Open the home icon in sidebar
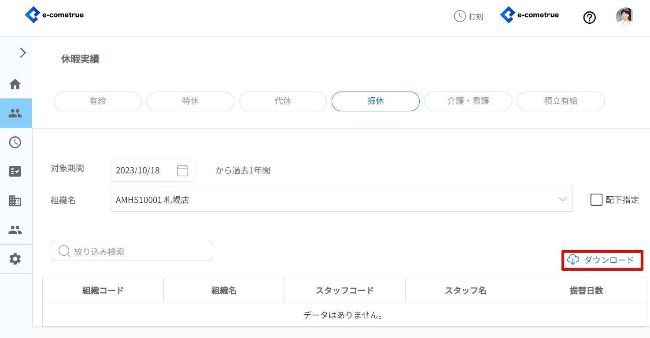Screen dimensions: 650x338 [x=15, y=84]
